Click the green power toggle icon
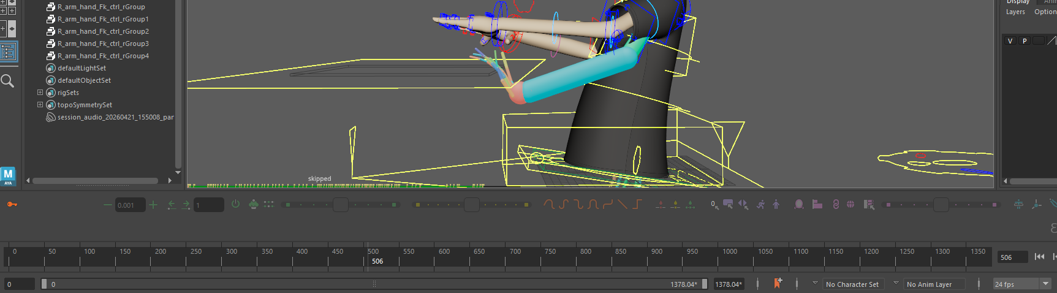 [x=235, y=205]
